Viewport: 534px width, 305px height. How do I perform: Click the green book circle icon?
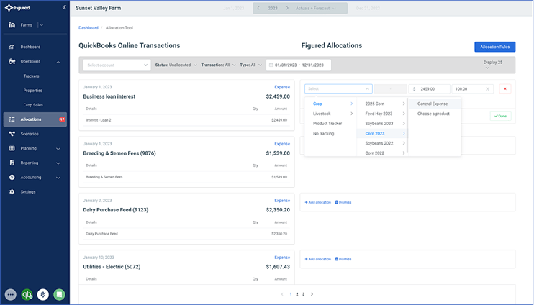point(59,294)
